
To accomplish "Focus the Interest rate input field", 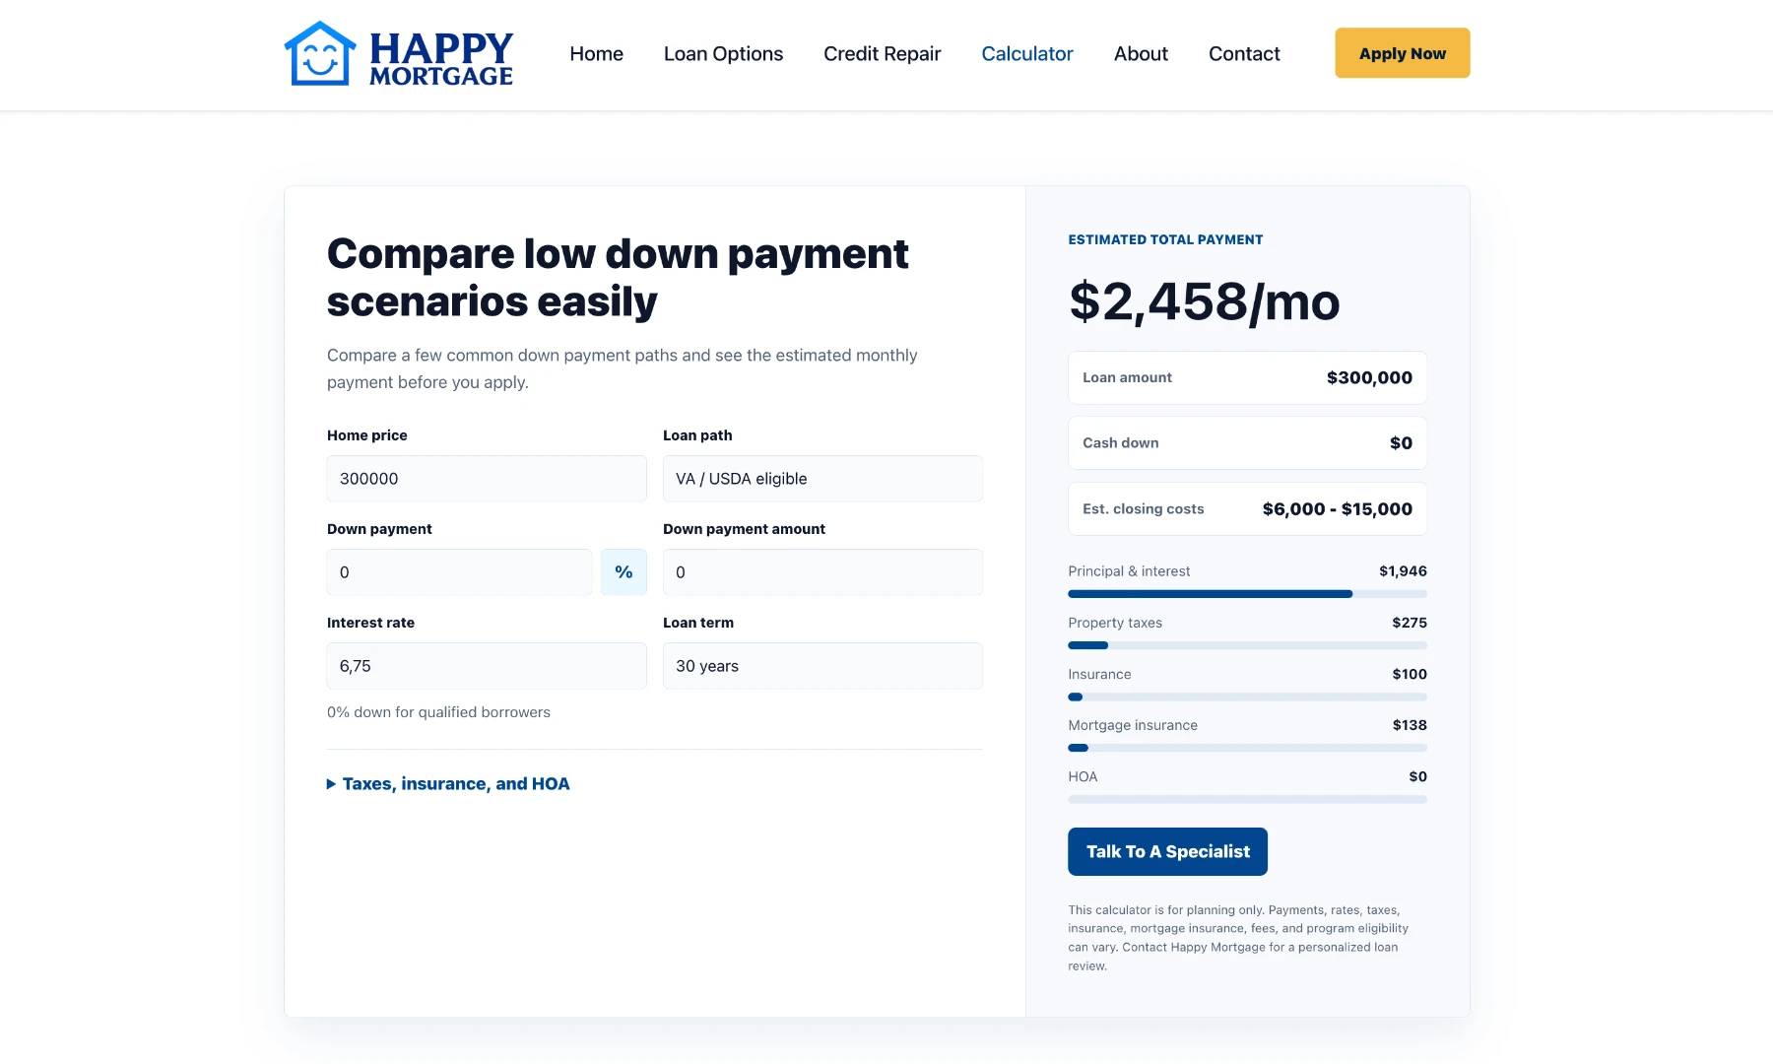I will (487, 666).
